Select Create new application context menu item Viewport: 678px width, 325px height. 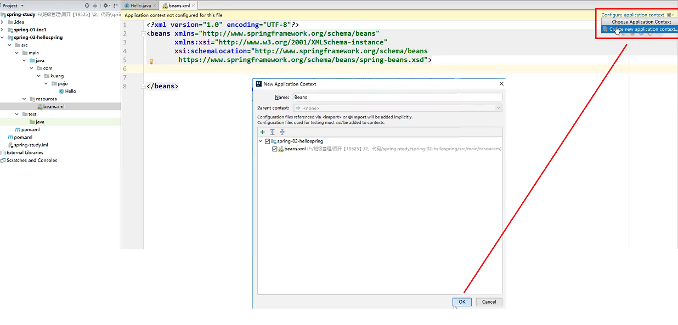point(641,29)
